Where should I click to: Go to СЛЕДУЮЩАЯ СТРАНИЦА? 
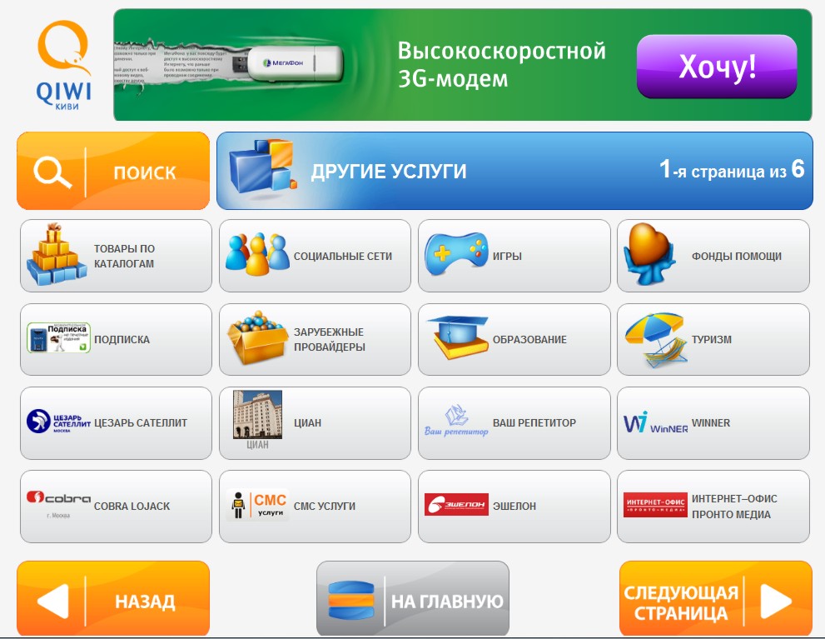pyautogui.click(x=681, y=602)
